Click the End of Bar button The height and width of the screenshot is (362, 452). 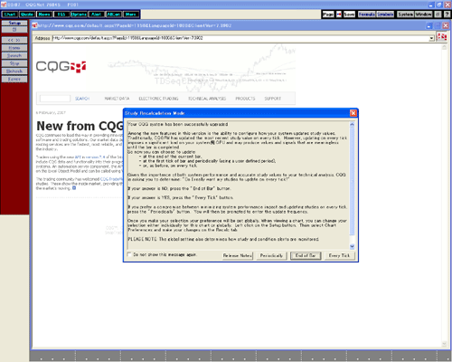tap(306, 255)
